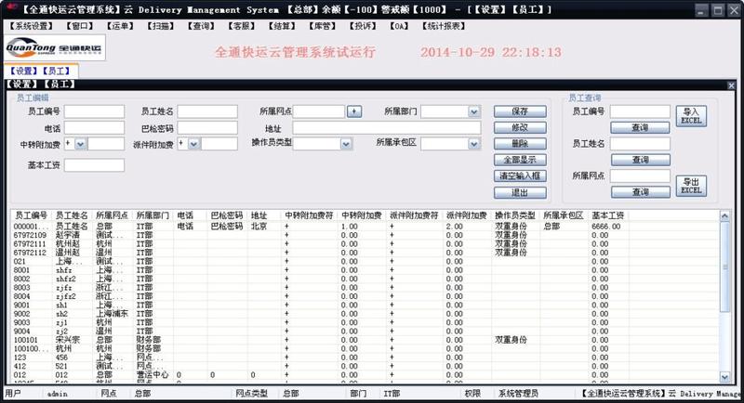Click the plus button beside 所属网点
This screenshot has width=744, height=403.
pyautogui.click(x=354, y=111)
